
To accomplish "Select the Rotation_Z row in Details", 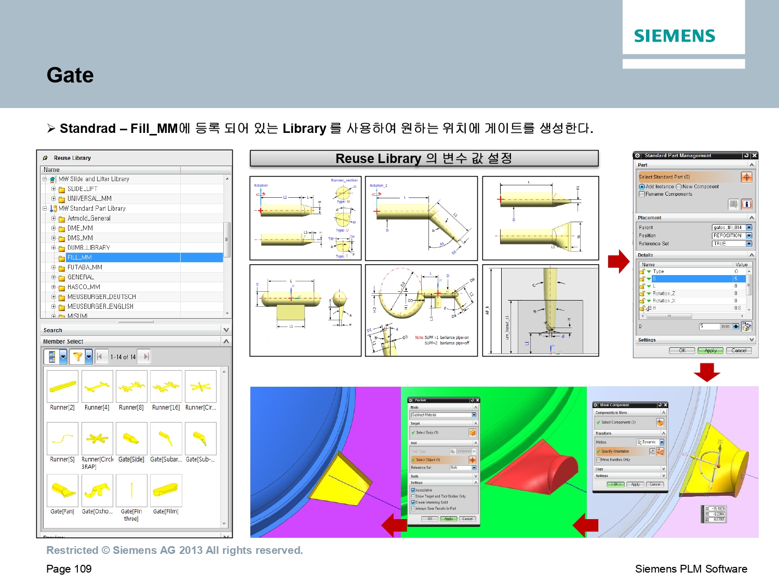I will (692, 294).
